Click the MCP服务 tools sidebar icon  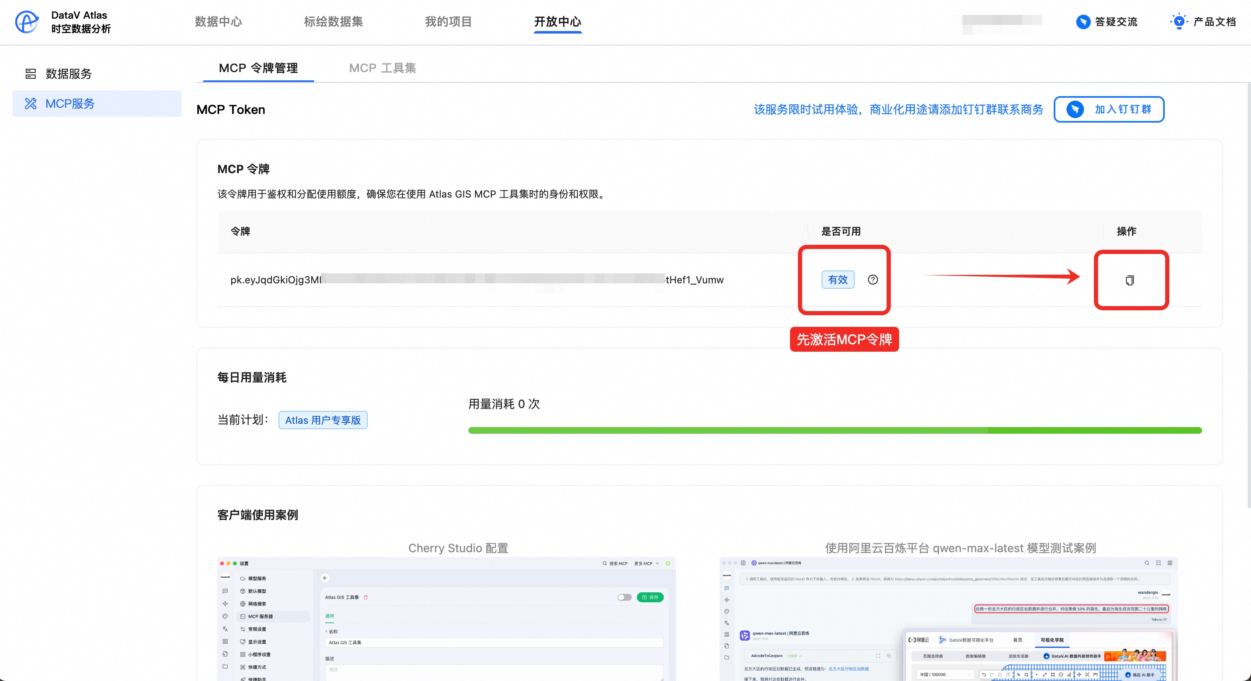click(x=31, y=104)
